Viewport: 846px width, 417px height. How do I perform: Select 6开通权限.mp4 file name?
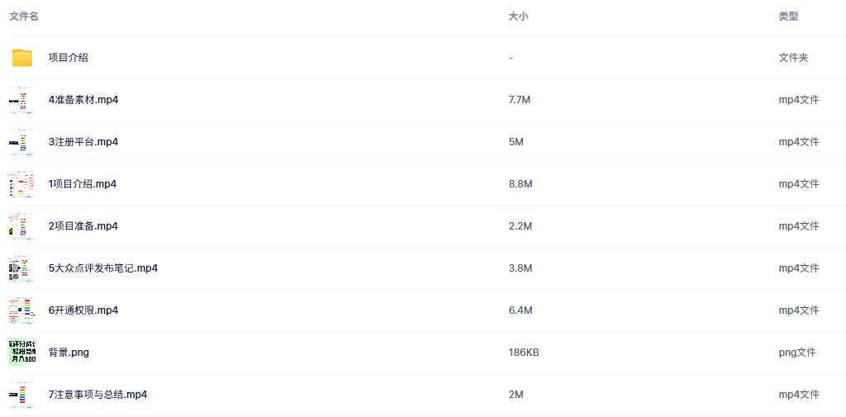coord(83,310)
